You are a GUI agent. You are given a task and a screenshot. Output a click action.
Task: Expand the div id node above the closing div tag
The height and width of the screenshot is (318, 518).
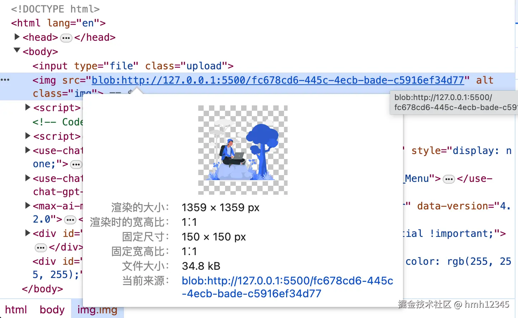tap(28, 233)
